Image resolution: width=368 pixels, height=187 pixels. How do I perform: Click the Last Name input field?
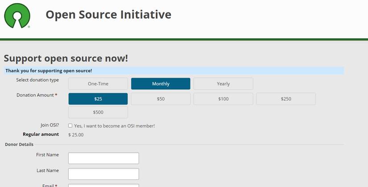103,174
